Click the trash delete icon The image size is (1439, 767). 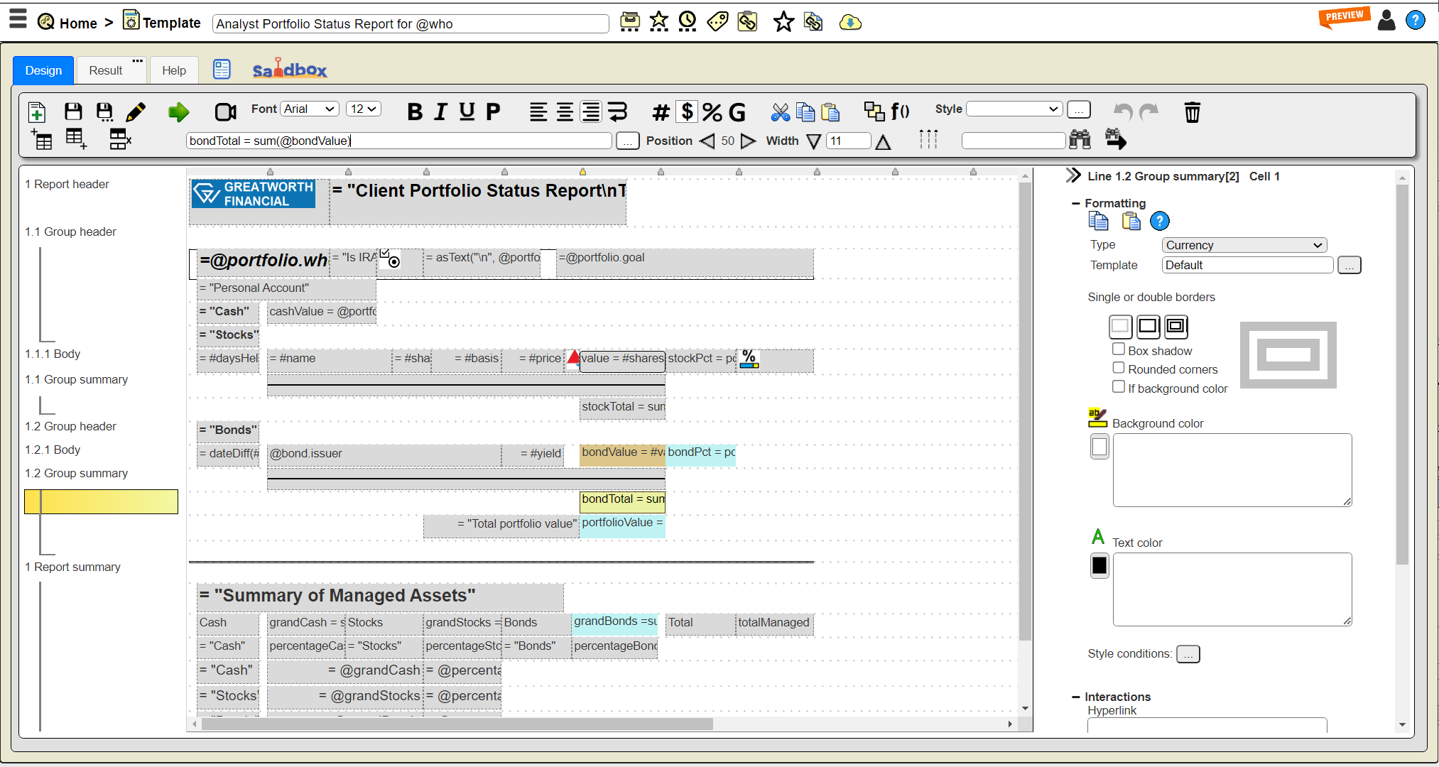coord(1192,111)
